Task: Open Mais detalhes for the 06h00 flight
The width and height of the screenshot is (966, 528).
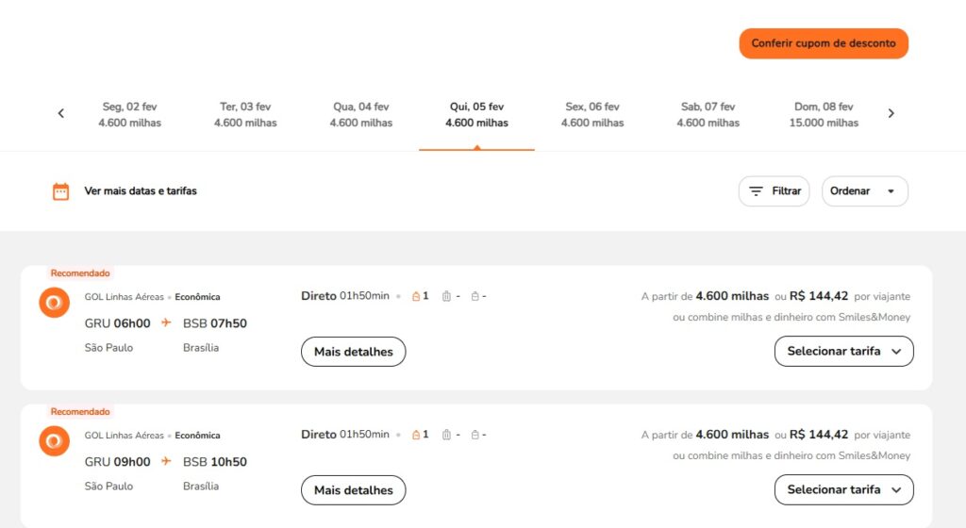Action: pyautogui.click(x=353, y=352)
